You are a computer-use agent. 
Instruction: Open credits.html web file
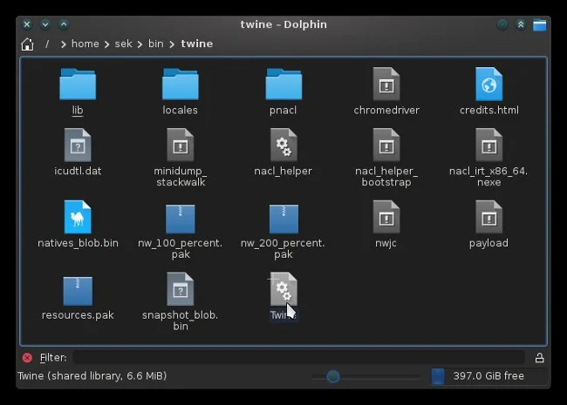[488, 85]
